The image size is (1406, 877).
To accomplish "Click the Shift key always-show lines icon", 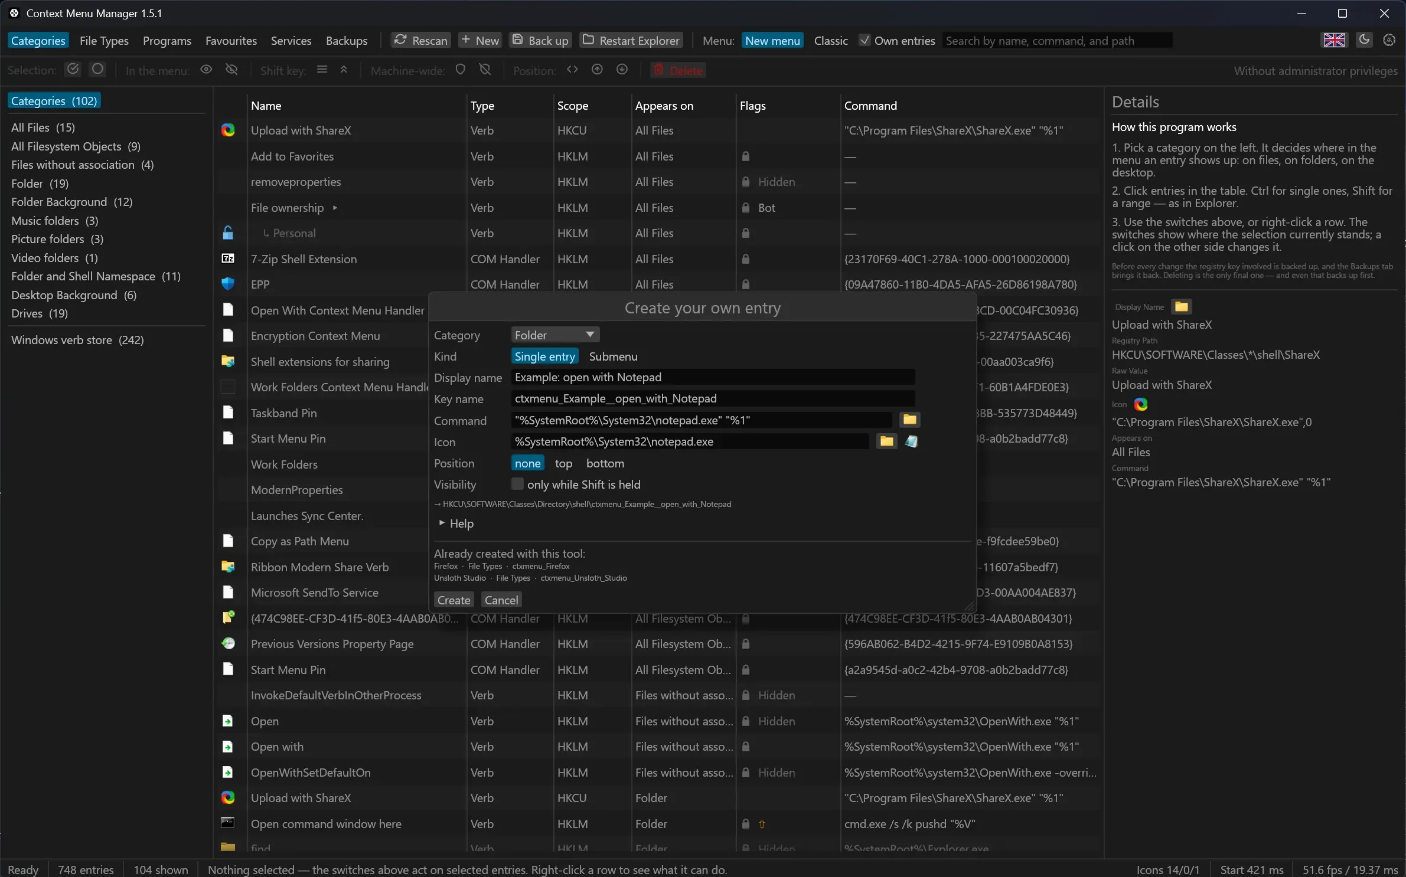I will (x=322, y=70).
